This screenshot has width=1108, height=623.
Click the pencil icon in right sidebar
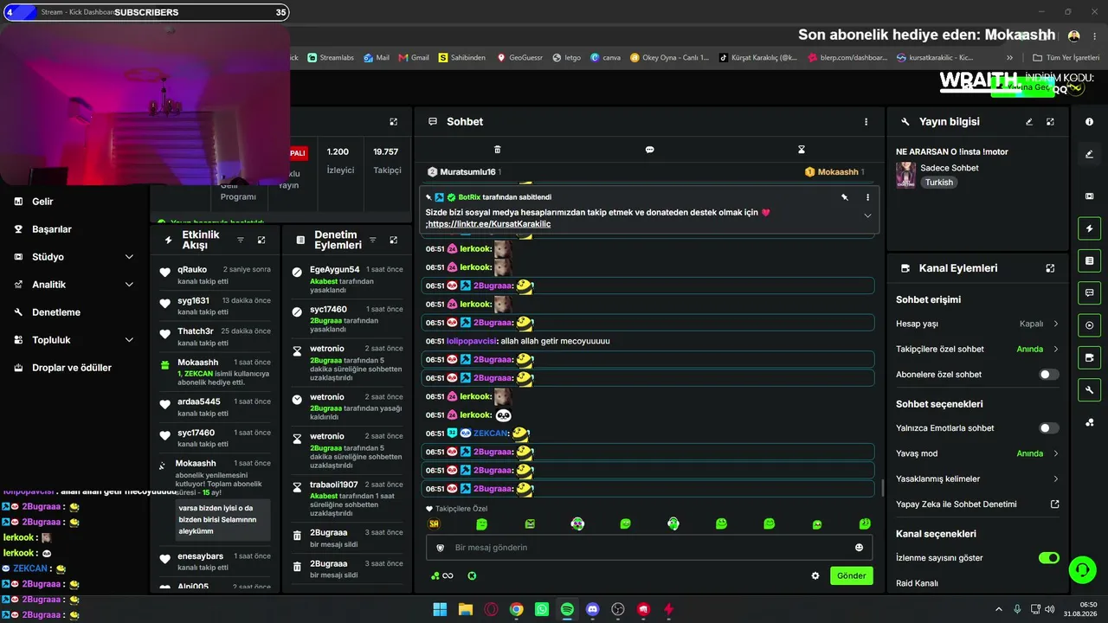click(x=1089, y=154)
